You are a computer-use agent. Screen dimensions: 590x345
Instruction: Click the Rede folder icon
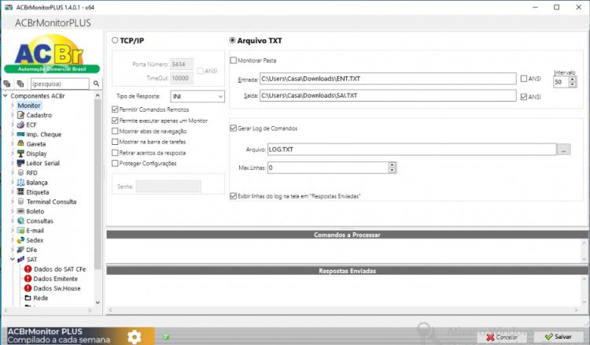pos(28,298)
